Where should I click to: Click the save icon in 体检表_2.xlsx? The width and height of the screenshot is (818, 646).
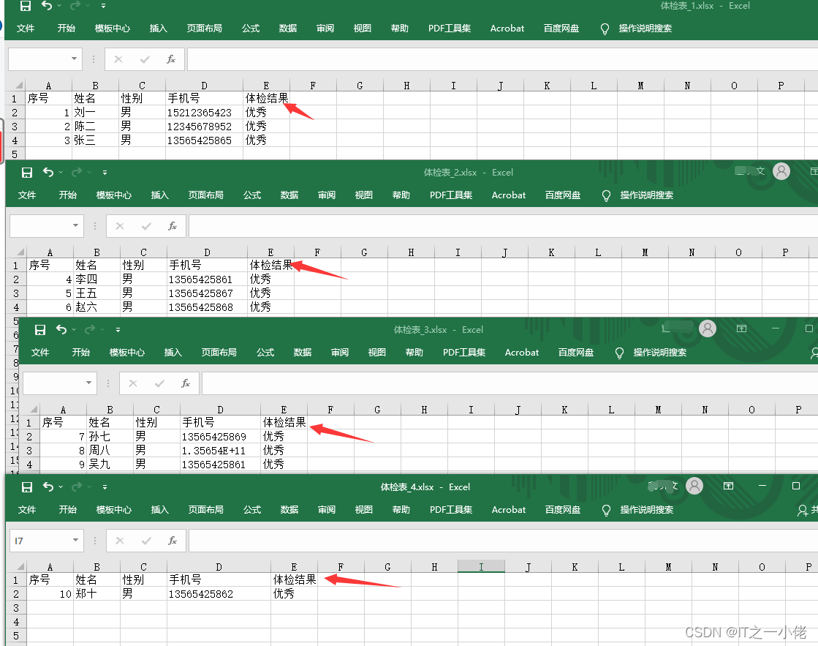[x=26, y=173]
